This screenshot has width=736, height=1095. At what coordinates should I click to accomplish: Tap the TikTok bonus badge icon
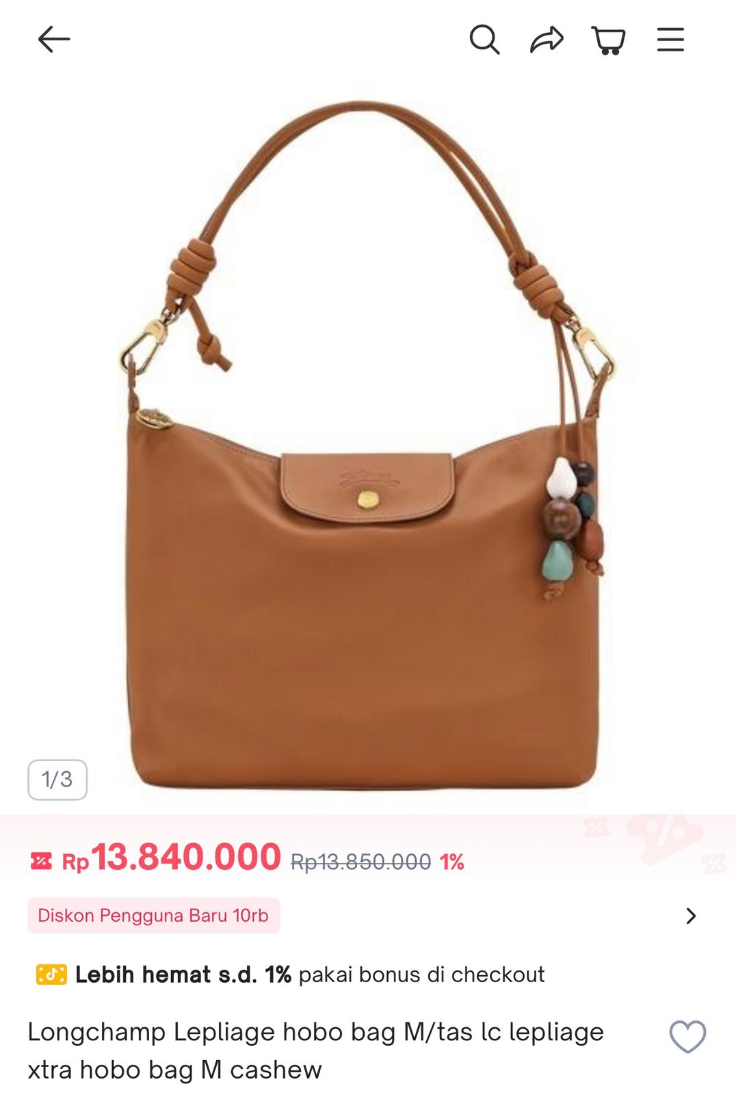pyautogui.click(x=51, y=974)
